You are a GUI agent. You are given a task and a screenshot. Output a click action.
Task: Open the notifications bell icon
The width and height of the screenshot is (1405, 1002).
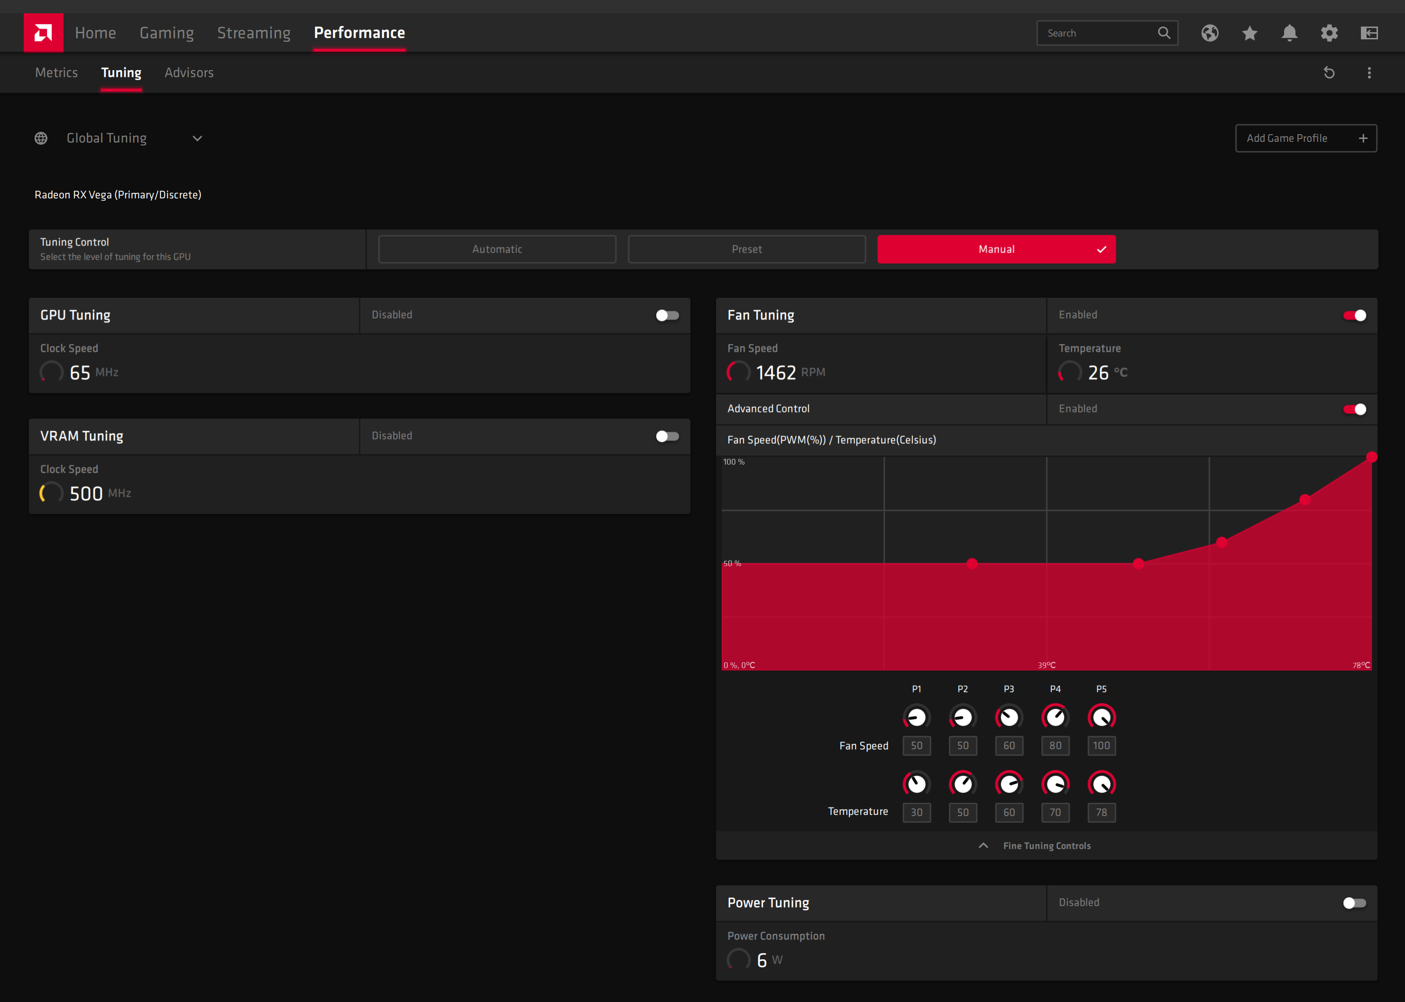tap(1289, 33)
